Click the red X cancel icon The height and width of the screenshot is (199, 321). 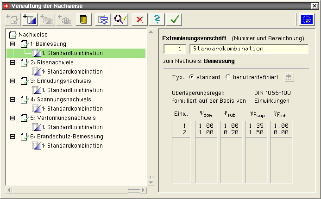tap(139, 19)
